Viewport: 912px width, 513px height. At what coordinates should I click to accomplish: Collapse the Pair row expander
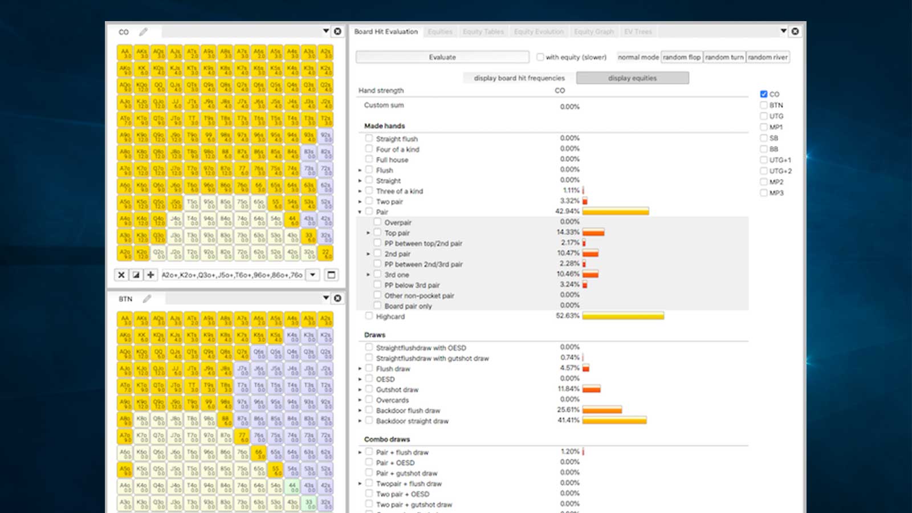click(x=360, y=212)
